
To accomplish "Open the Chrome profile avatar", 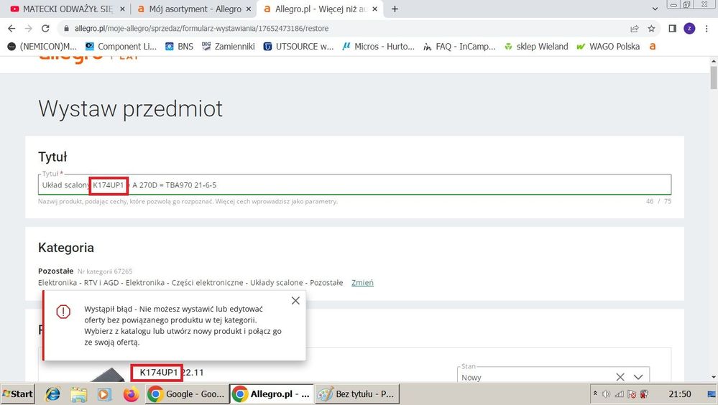I will click(689, 29).
